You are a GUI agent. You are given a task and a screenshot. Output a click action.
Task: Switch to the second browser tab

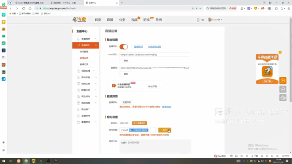(65, 3)
